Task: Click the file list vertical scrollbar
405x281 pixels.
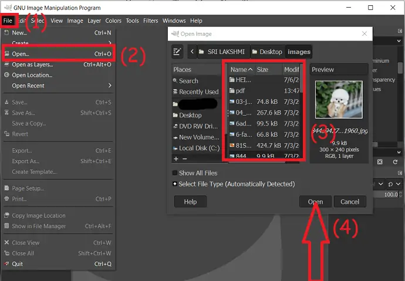Action: coord(301,78)
